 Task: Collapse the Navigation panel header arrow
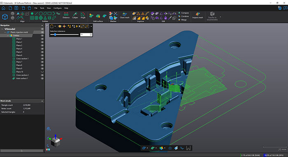tap(42, 25)
